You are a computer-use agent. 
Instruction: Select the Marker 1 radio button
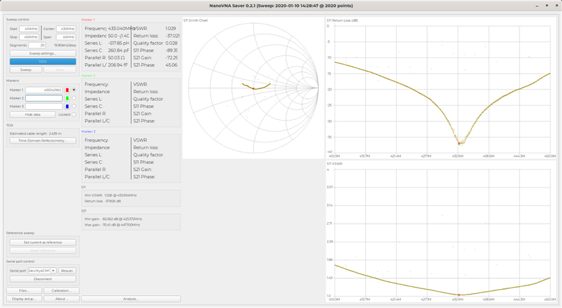pos(74,90)
